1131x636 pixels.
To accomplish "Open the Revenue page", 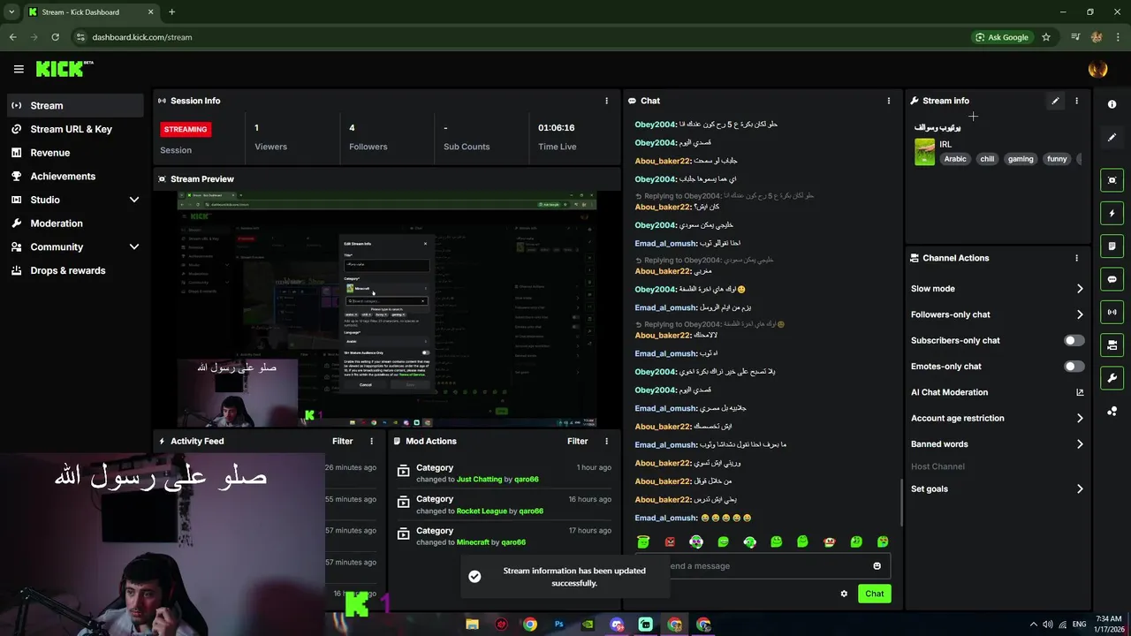I will coord(74,153).
